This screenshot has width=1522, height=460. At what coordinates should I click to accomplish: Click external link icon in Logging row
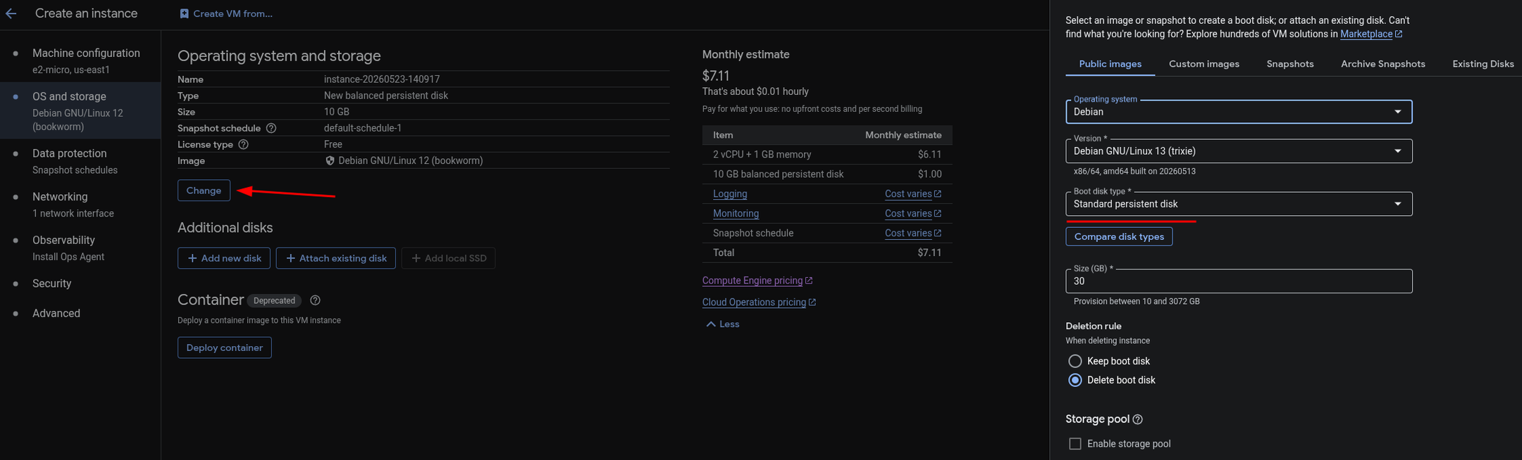[937, 194]
